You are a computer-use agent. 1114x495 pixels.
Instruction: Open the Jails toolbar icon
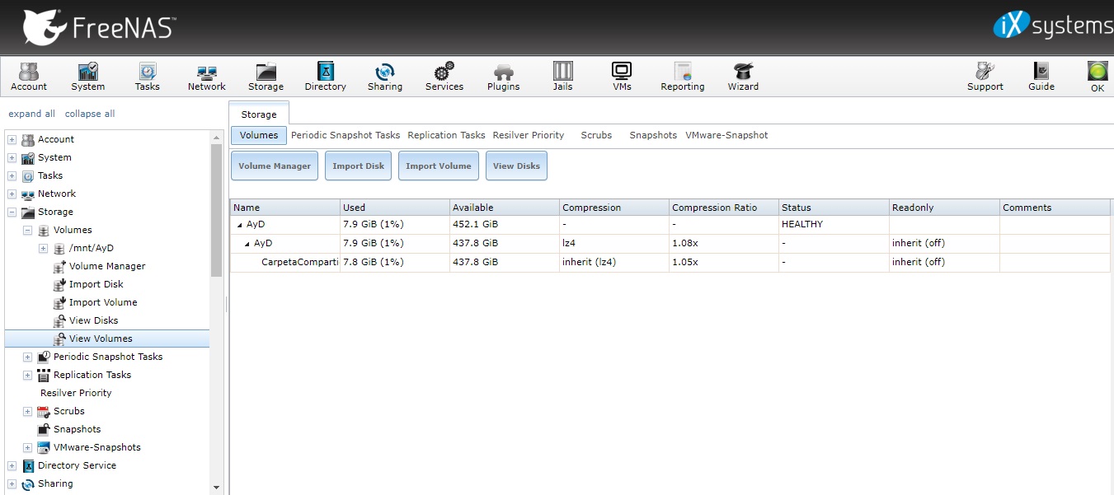(562, 77)
